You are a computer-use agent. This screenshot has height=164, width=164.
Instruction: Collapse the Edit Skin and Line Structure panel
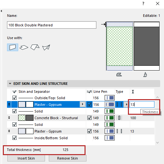point(10,84)
